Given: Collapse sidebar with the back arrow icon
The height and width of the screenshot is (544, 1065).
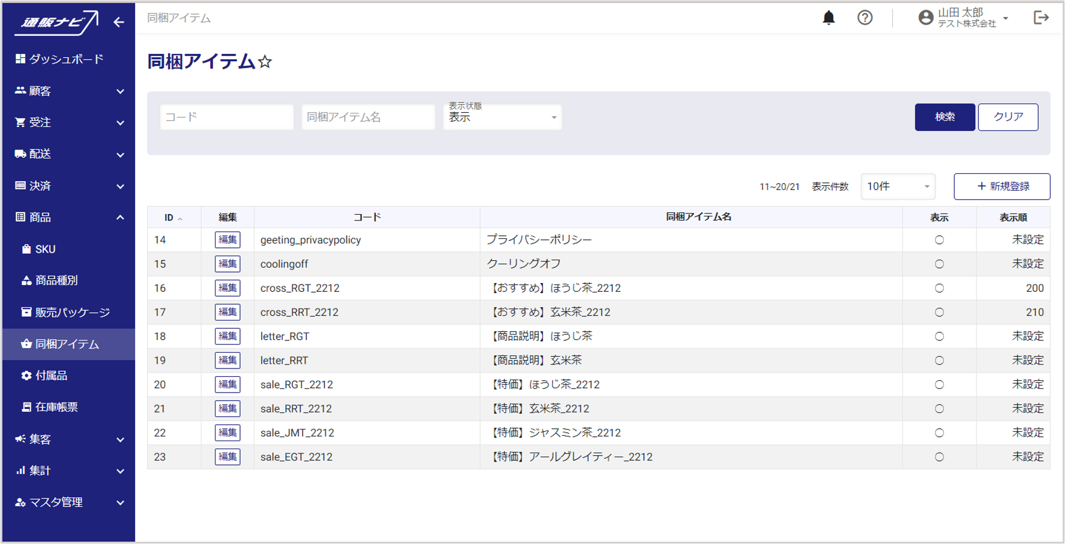Looking at the screenshot, I should click(x=119, y=22).
